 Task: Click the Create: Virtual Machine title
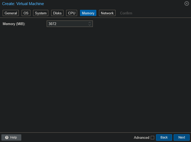pyautogui.click(x=23, y=4)
